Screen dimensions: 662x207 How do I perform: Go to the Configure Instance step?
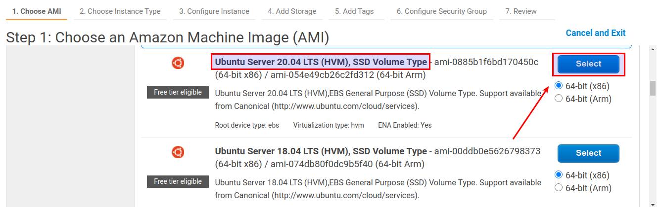pyautogui.click(x=214, y=11)
